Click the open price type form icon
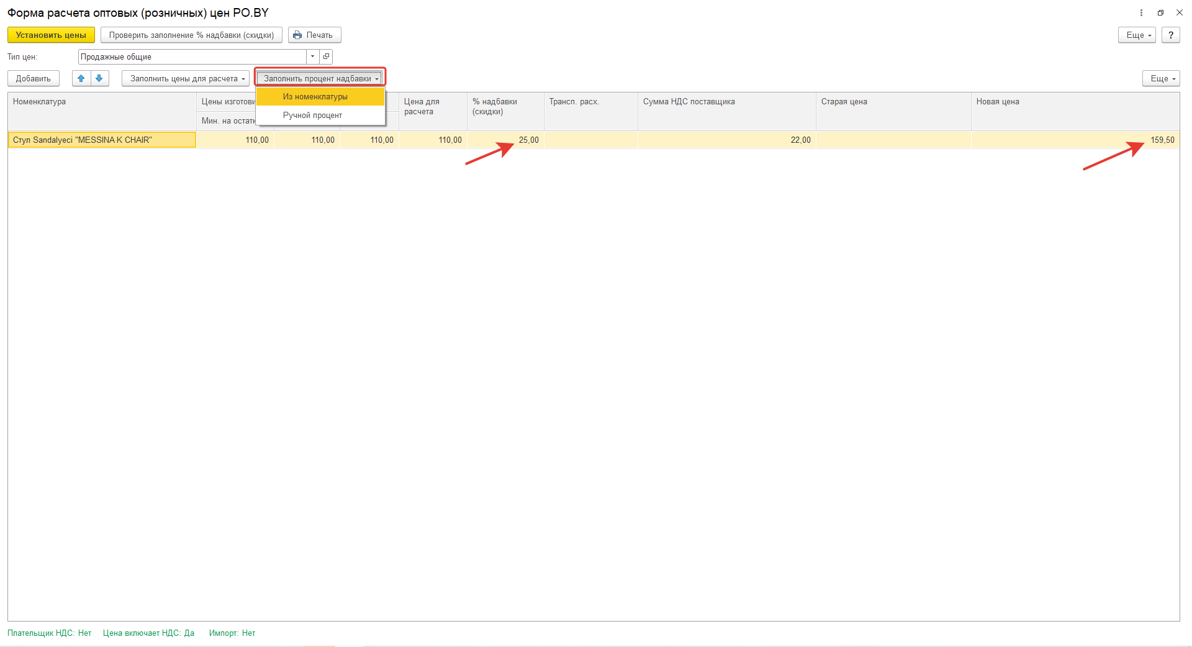The width and height of the screenshot is (1192, 647). click(327, 57)
